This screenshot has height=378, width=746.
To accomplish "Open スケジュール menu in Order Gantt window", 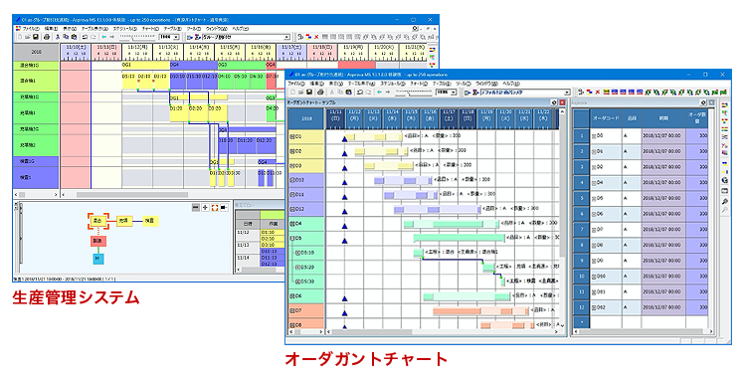I will coord(393,84).
